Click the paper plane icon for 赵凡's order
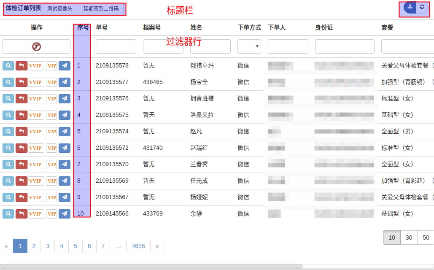Image resolution: width=434 pixels, height=270 pixels. pyautogui.click(x=64, y=131)
